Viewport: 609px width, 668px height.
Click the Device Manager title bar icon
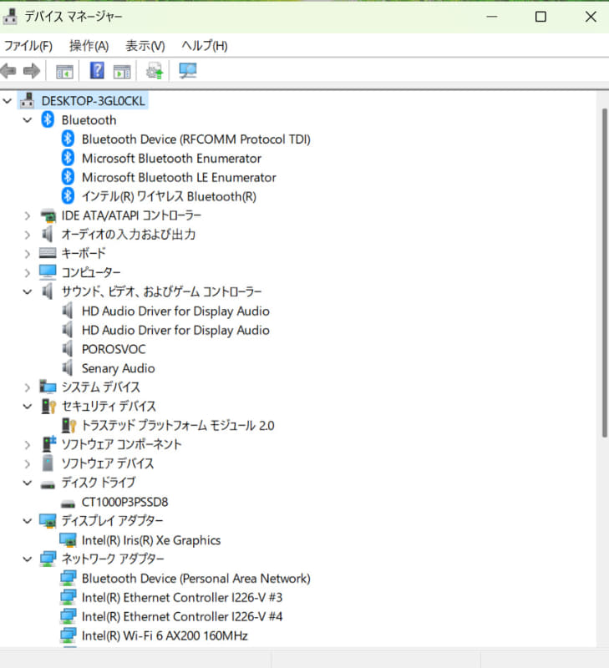pyautogui.click(x=10, y=17)
